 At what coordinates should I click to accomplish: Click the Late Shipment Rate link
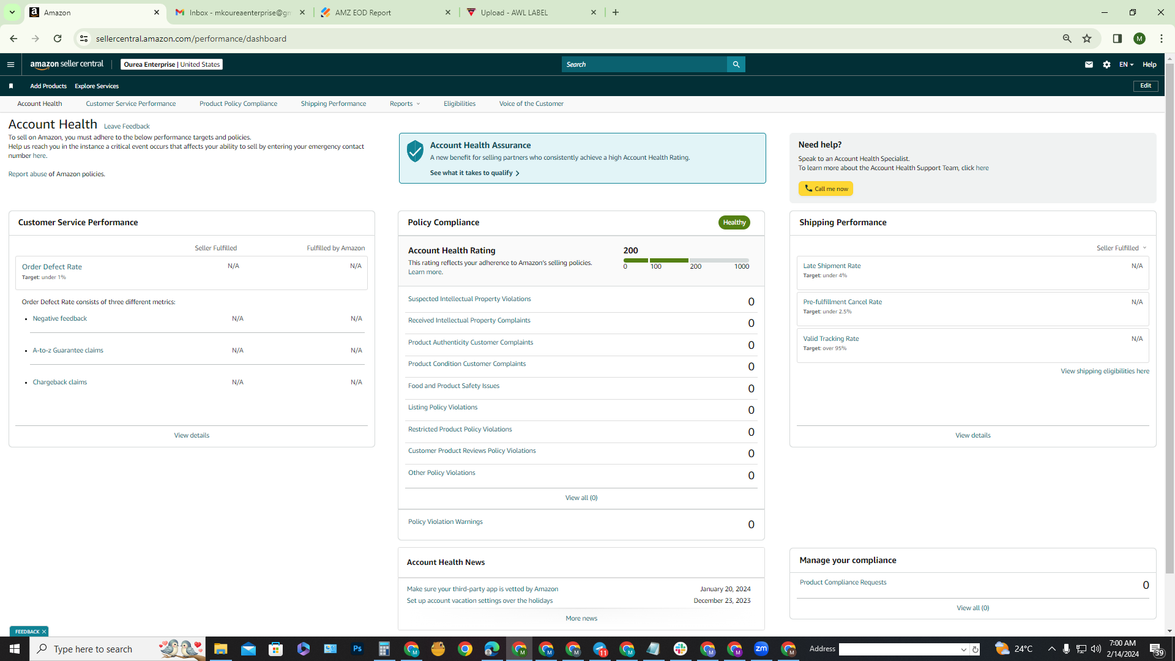pyautogui.click(x=832, y=266)
